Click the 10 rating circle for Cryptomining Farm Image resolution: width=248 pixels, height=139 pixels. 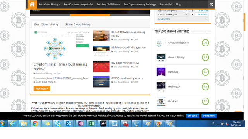[x=205, y=43]
